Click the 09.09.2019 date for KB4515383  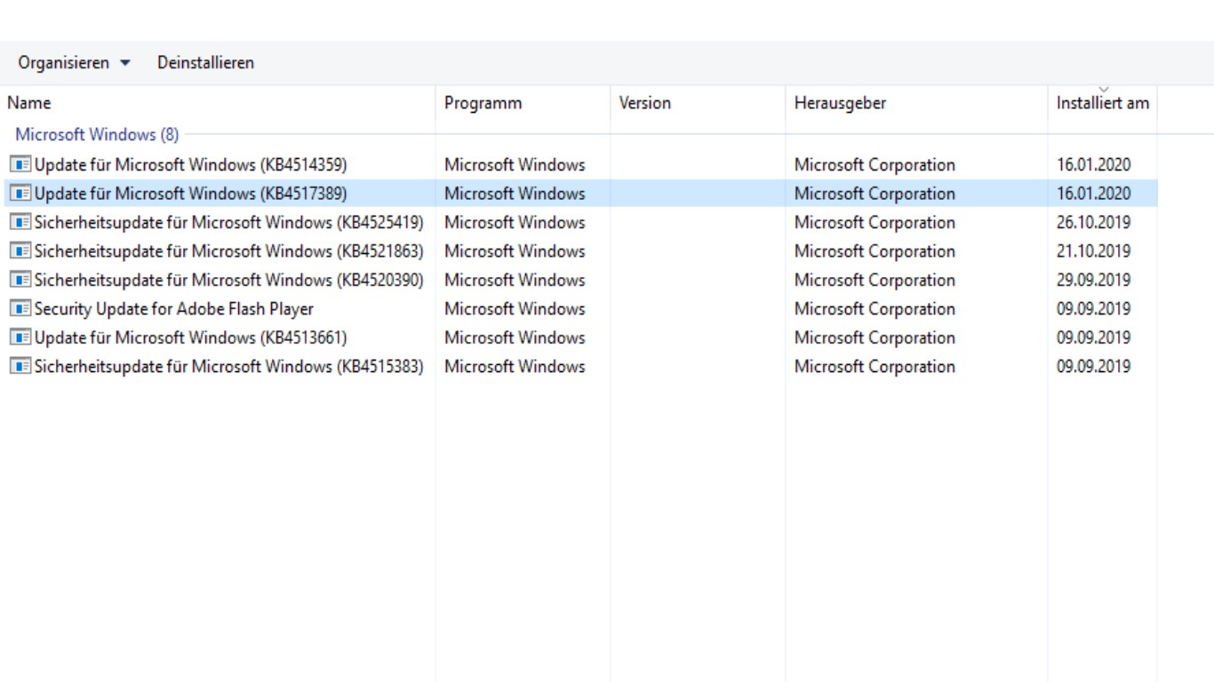click(1093, 366)
